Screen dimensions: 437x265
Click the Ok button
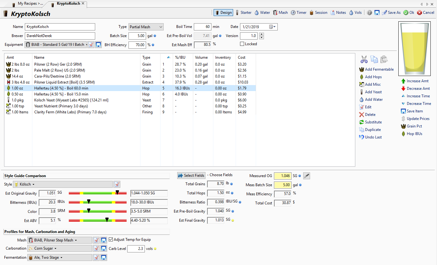pos(409,13)
